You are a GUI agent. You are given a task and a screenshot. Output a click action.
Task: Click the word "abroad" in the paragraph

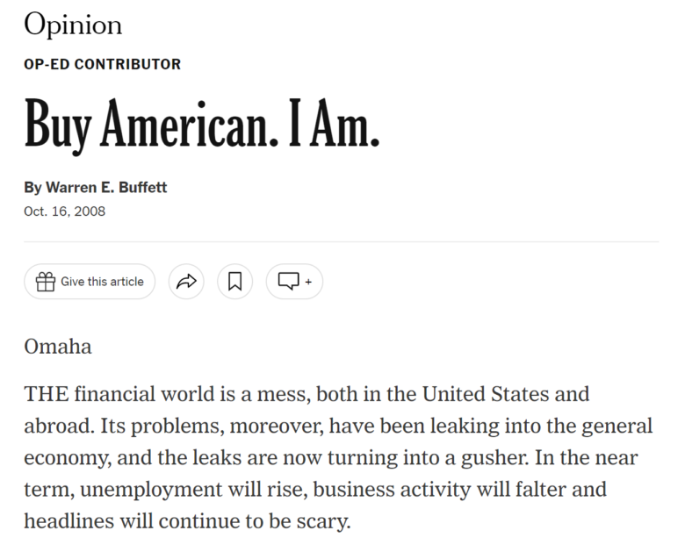click(x=57, y=426)
